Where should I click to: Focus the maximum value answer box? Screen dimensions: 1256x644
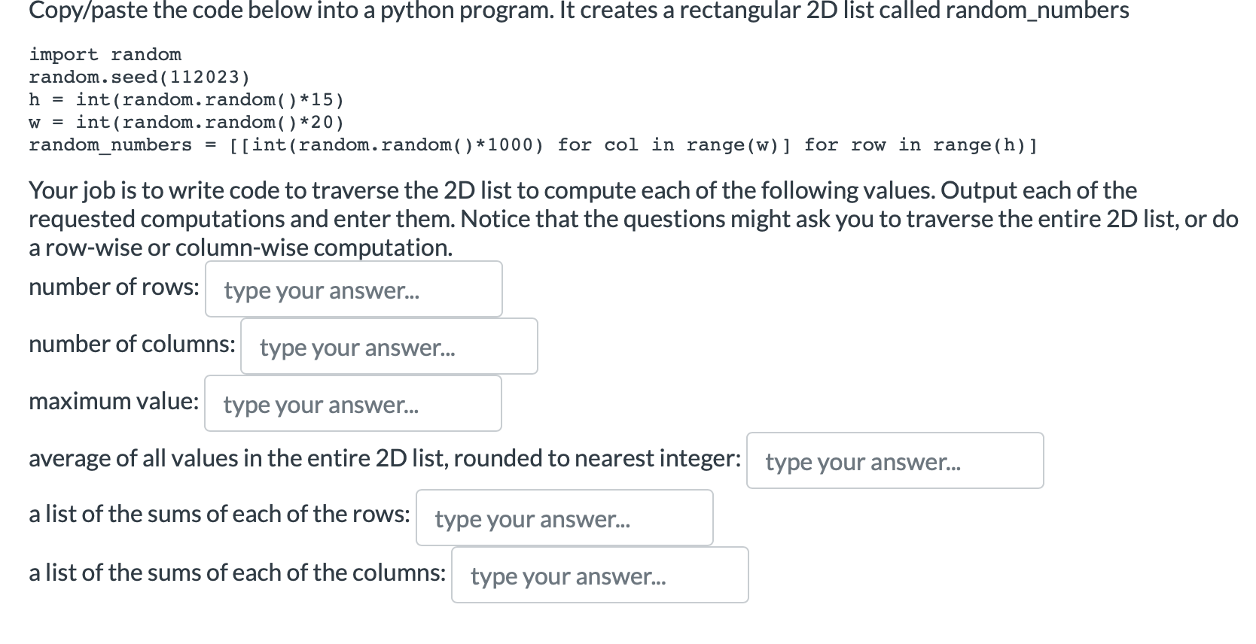point(353,403)
